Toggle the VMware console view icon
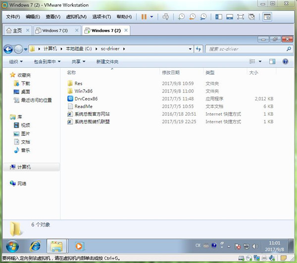The height and width of the screenshot is (263, 297). point(267,17)
